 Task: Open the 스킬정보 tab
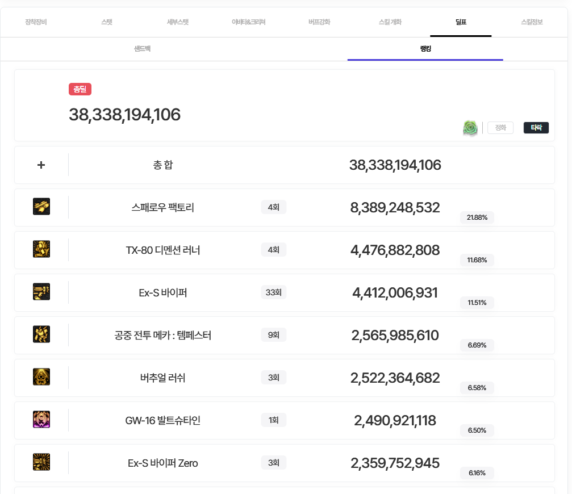[x=532, y=22]
